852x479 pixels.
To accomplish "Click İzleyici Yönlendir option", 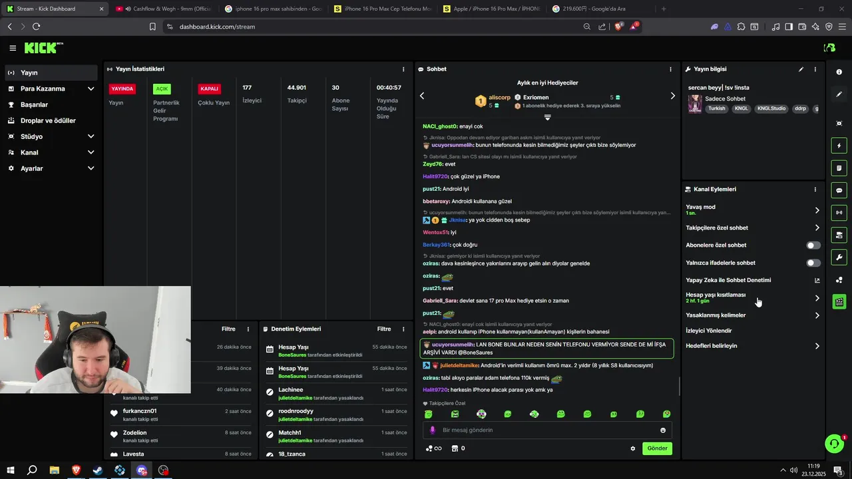I will tap(709, 331).
